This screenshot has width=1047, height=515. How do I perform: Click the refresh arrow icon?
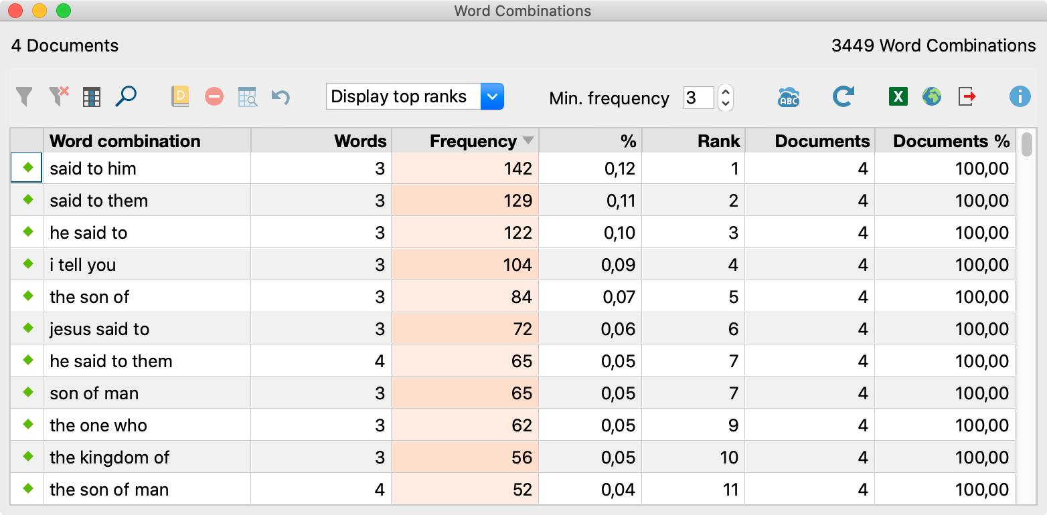843,97
